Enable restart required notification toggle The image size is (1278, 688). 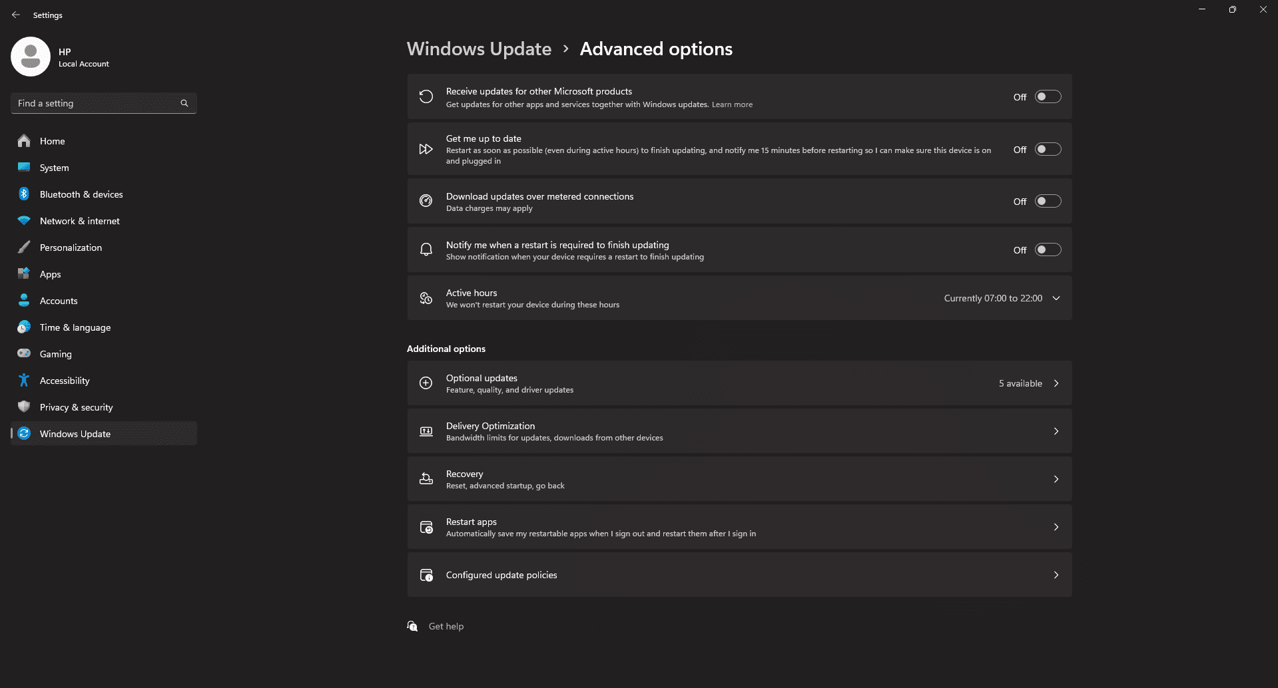tap(1048, 250)
